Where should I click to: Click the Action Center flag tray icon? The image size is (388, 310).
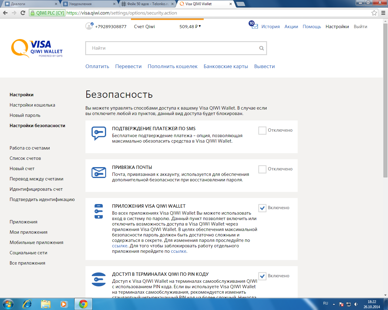pos(341,304)
